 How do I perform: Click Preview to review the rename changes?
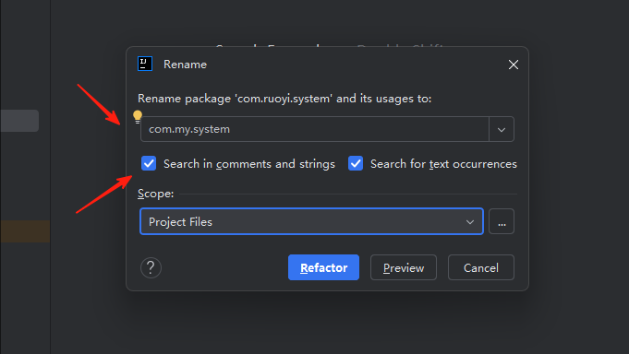[x=404, y=267]
